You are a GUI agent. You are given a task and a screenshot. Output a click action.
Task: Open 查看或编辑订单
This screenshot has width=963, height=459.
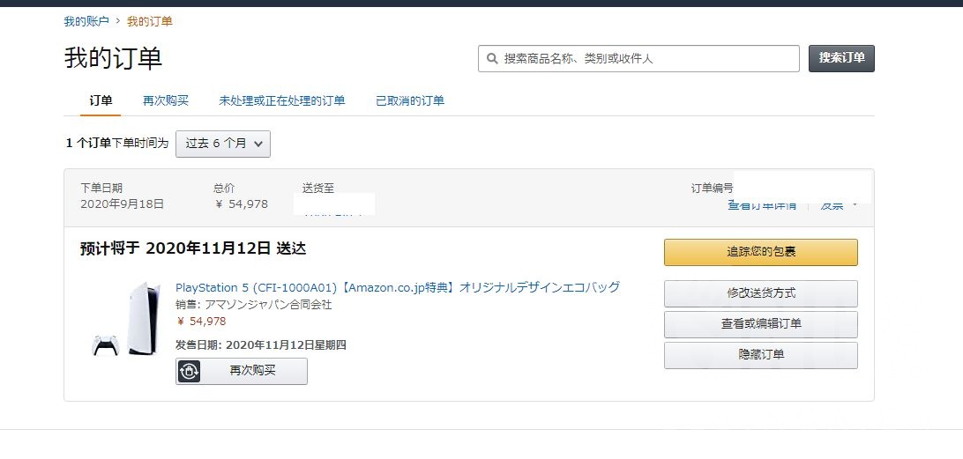click(x=760, y=323)
